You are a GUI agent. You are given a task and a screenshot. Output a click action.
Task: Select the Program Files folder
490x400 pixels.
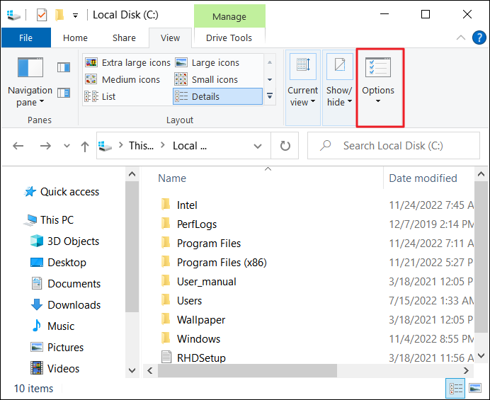[201, 243]
